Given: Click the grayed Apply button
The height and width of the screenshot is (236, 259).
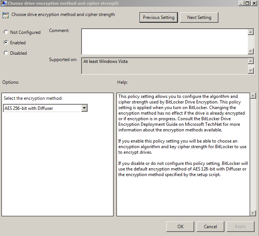Looking at the screenshot, I should click(x=240, y=226).
